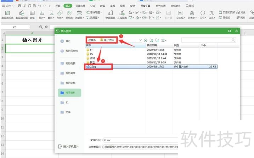Image resolution: width=254 pixels, height=158 pixels.
Task: Select the 11 folder in dialog sidebar
Action: pos(64,103)
